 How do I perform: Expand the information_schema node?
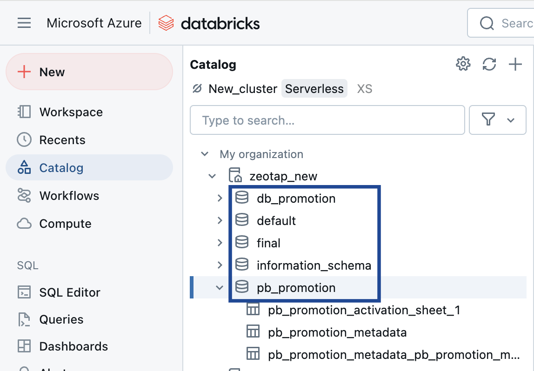[220, 265]
